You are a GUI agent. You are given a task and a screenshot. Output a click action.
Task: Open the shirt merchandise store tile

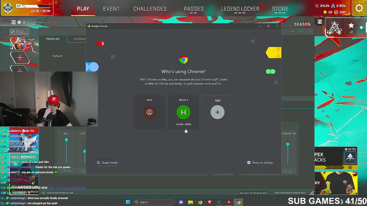pyautogui.click(x=336, y=183)
